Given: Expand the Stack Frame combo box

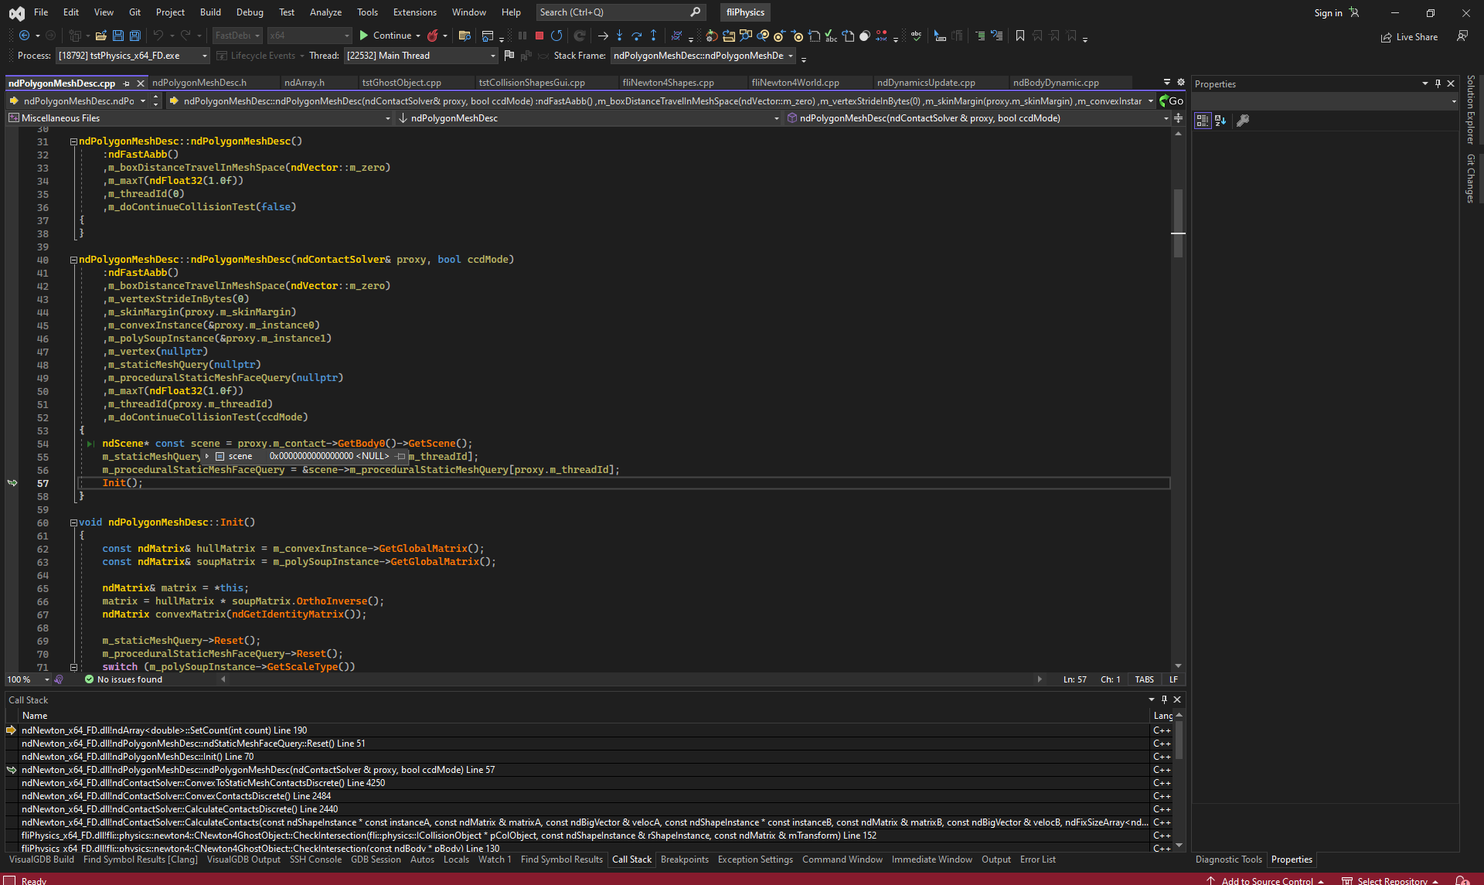Looking at the screenshot, I should pos(791,56).
